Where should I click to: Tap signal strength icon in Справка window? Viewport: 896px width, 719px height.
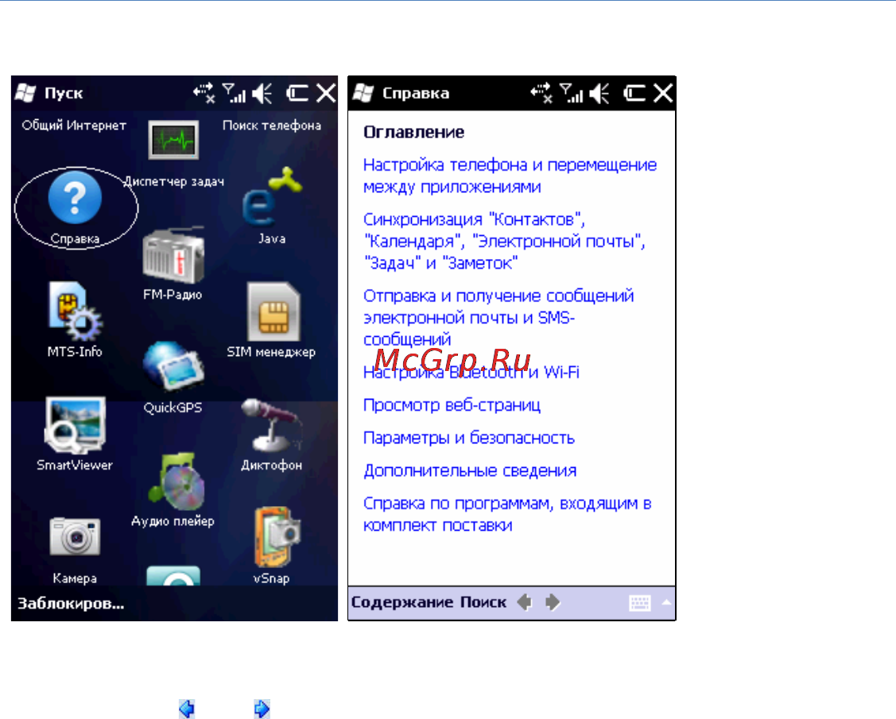click(x=571, y=93)
